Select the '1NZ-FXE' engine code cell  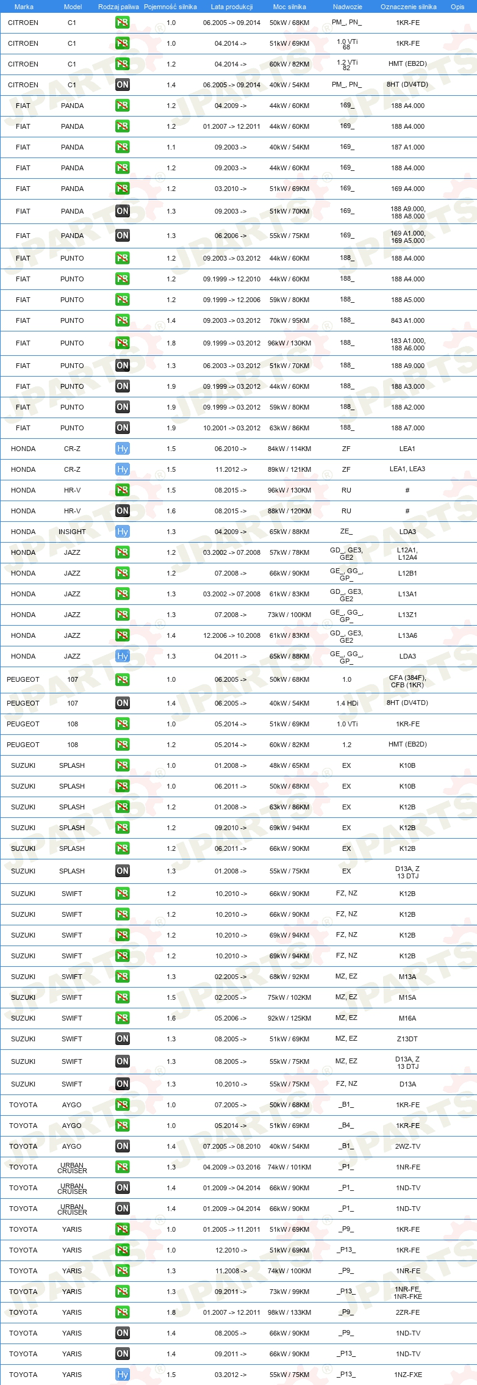407,1375
